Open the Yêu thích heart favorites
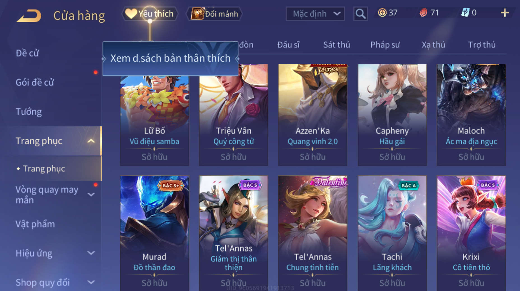The width and height of the screenshot is (520, 291). (150, 13)
